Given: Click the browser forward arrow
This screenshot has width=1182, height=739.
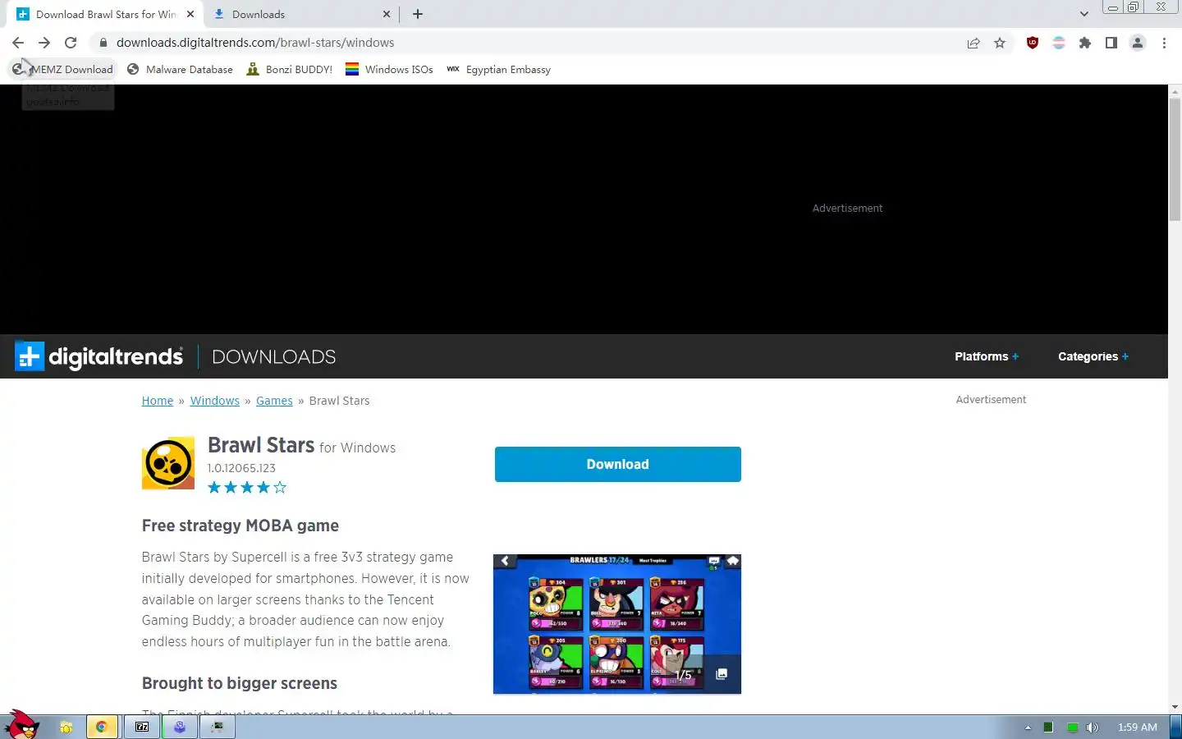Looking at the screenshot, I should click(44, 43).
